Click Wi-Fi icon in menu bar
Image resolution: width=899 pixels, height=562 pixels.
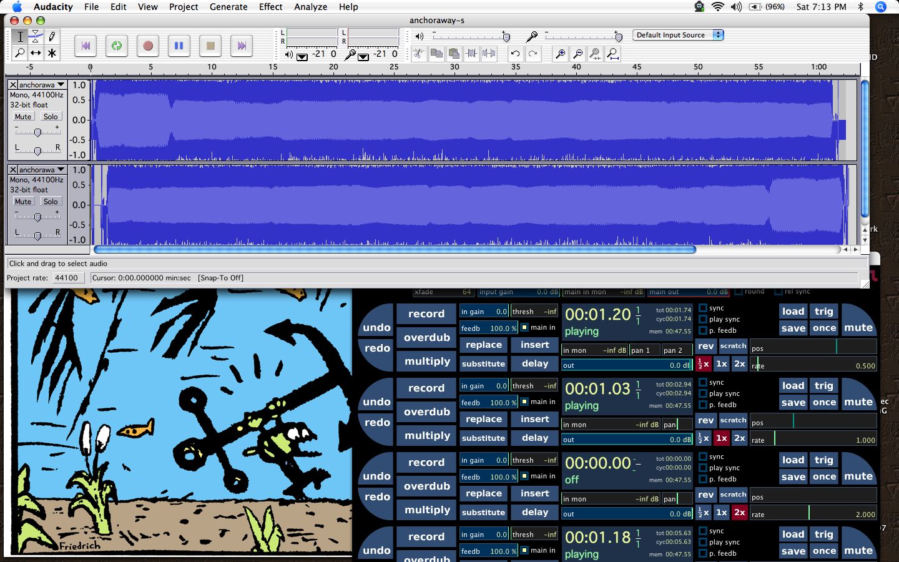(718, 7)
